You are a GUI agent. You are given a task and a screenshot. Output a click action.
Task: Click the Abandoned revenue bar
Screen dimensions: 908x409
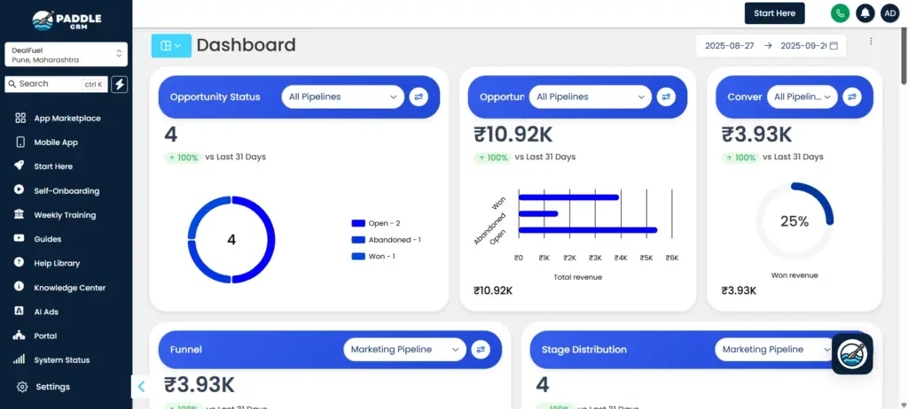pos(538,213)
